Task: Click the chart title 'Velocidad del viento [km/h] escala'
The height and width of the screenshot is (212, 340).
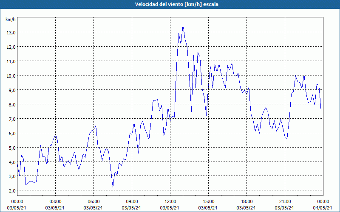Action: pyautogui.click(x=176, y=4)
